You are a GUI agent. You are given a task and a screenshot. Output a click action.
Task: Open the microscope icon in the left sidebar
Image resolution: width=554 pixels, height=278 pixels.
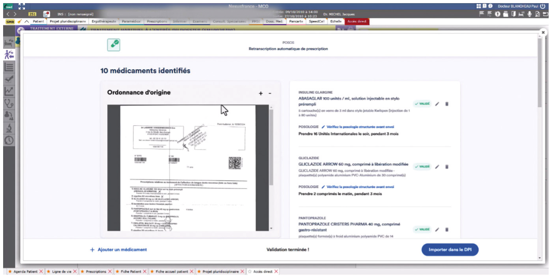tap(9, 128)
